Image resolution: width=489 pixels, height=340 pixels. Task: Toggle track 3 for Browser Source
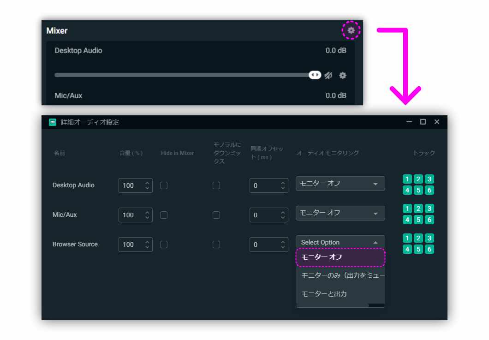[429, 238]
